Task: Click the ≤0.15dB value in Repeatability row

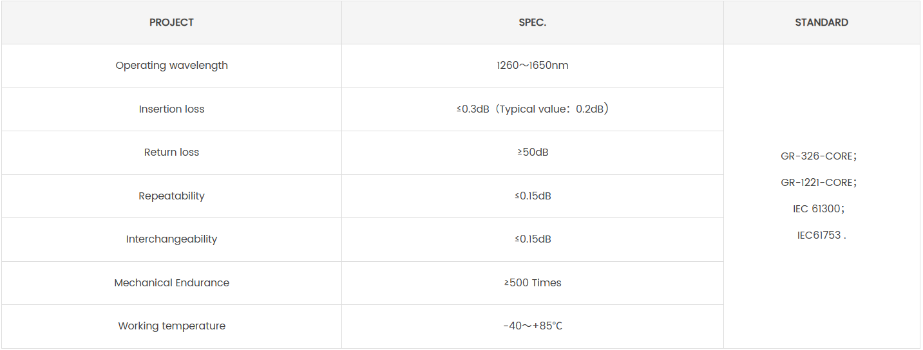Action: coord(532,196)
